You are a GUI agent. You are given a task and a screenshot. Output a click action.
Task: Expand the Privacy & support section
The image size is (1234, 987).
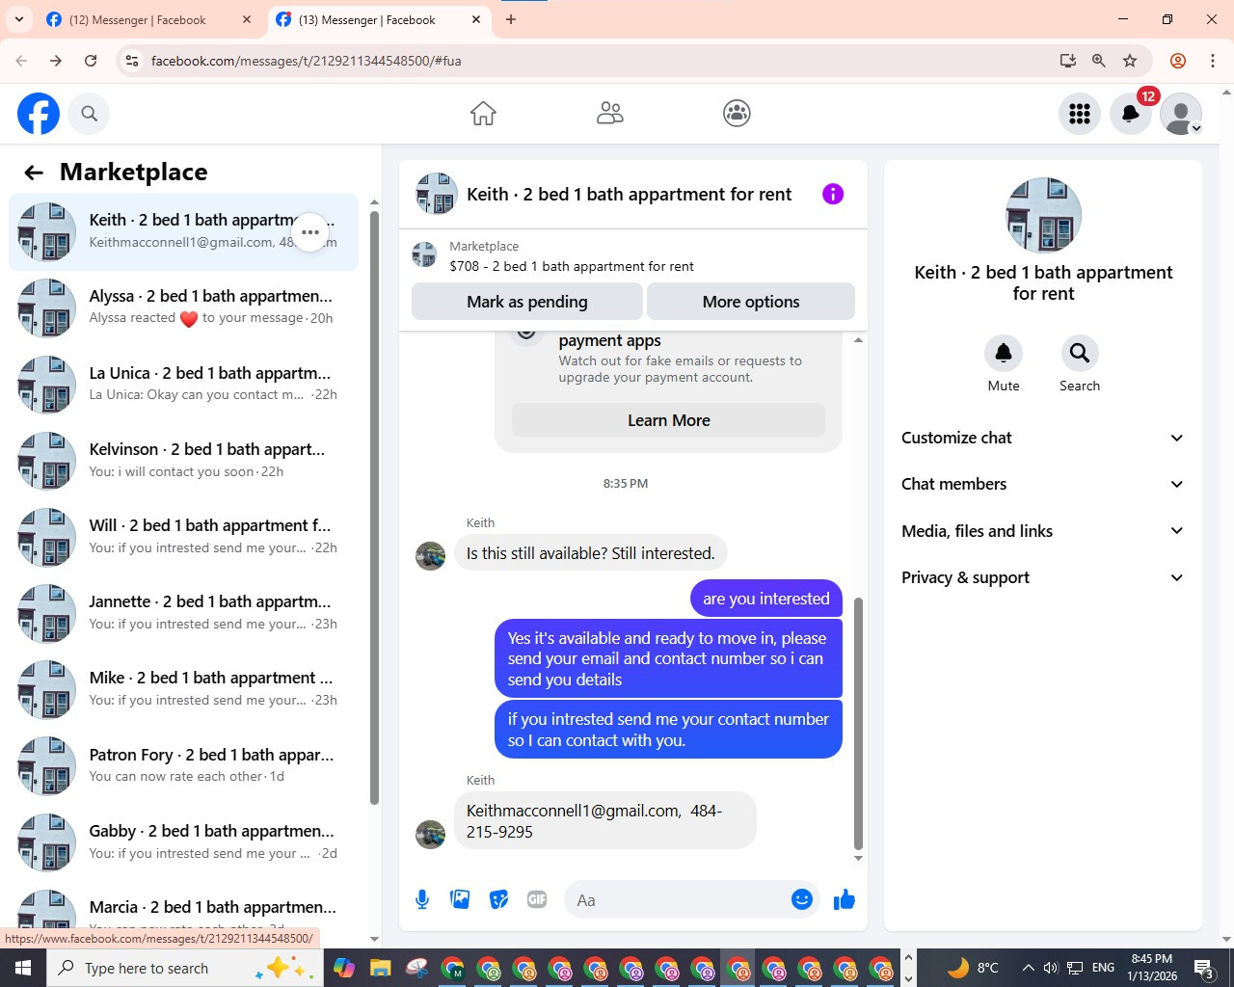point(1042,577)
